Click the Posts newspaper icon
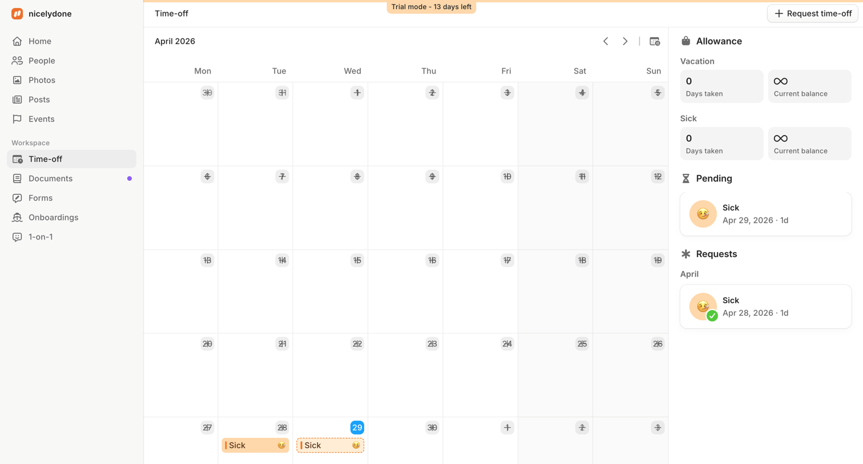 pos(17,99)
